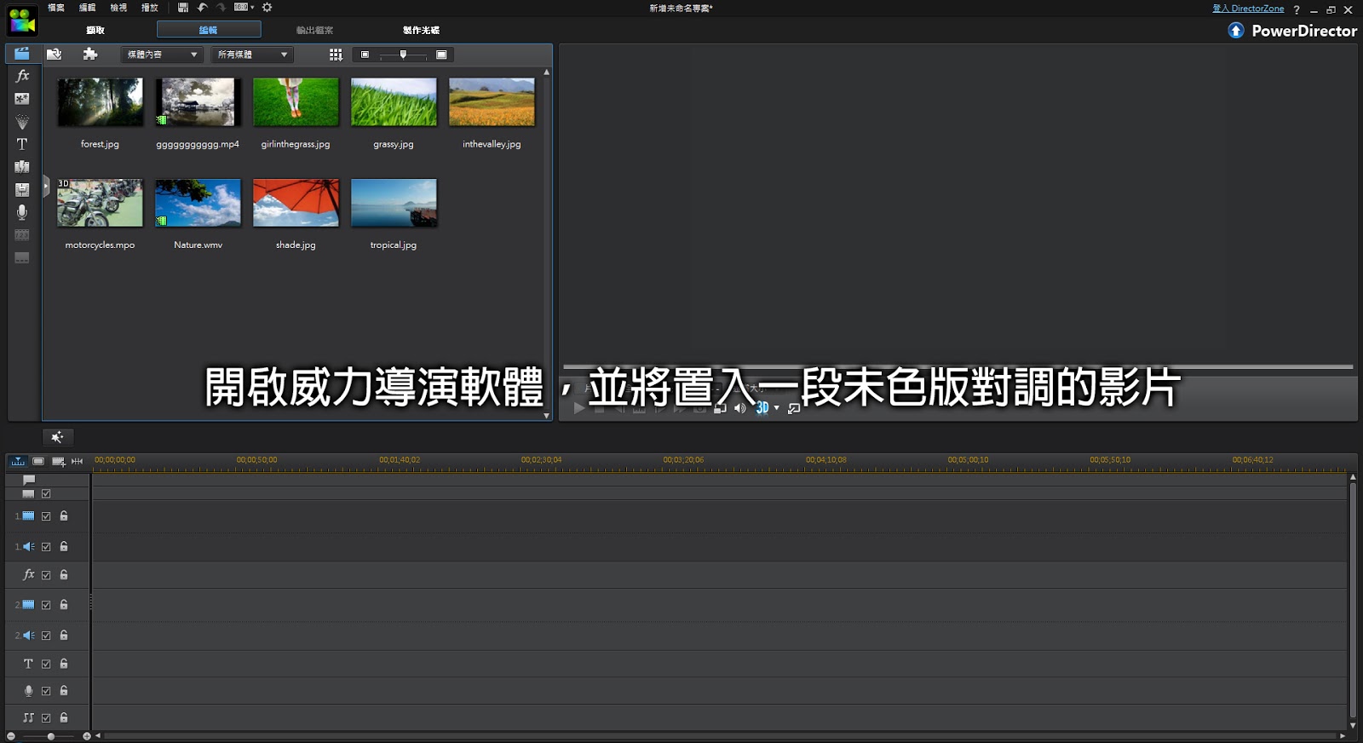Toggle checkbox for audio track 2
The width and height of the screenshot is (1363, 743).
46,636
